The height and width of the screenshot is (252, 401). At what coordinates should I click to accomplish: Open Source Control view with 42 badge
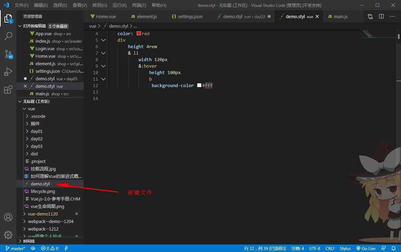pos(8,54)
